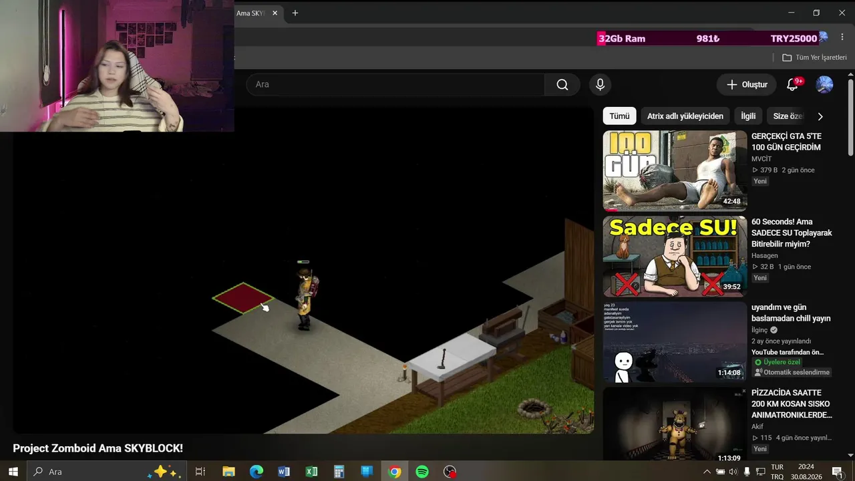This screenshot has width=855, height=481.
Task: Open the Action Center notifications icon
Action: pos(838,472)
